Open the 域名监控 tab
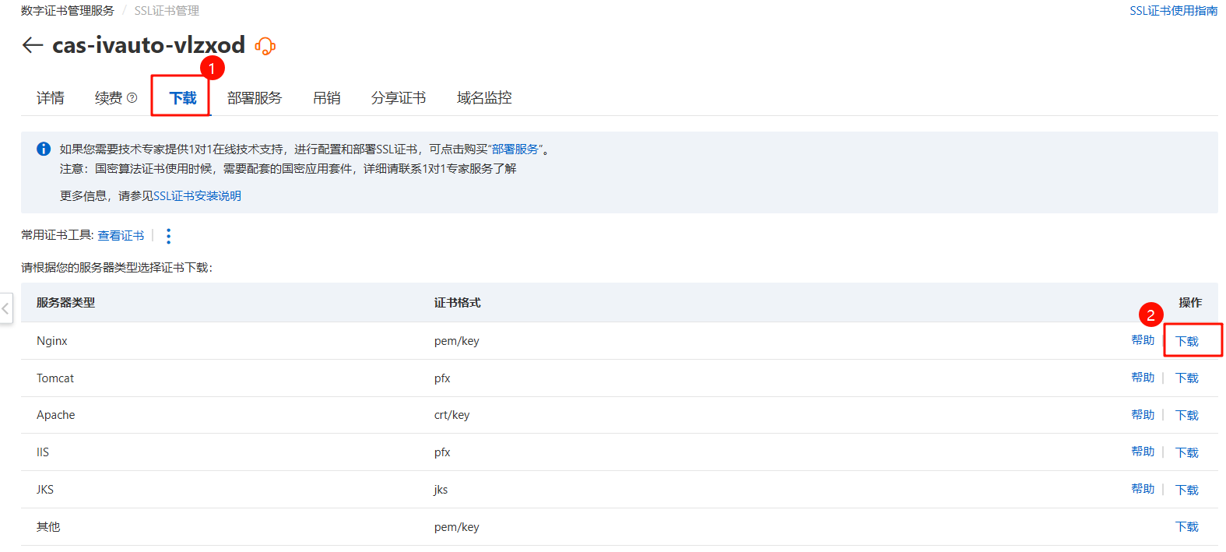Screen dimensions: 1226x552 tap(484, 98)
